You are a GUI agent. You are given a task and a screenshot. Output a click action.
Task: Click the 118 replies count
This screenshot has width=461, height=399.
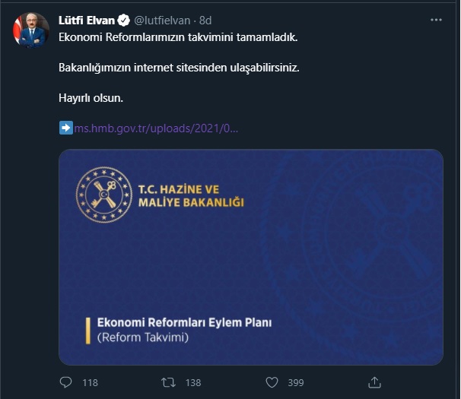point(90,383)
